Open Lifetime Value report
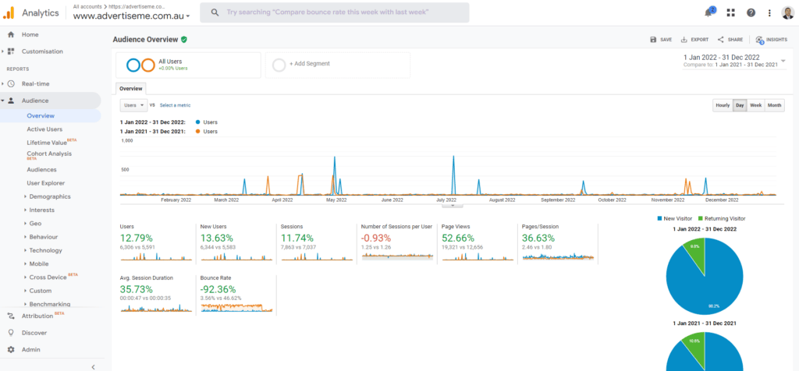 pyautogui.click(x=47, y=143)
